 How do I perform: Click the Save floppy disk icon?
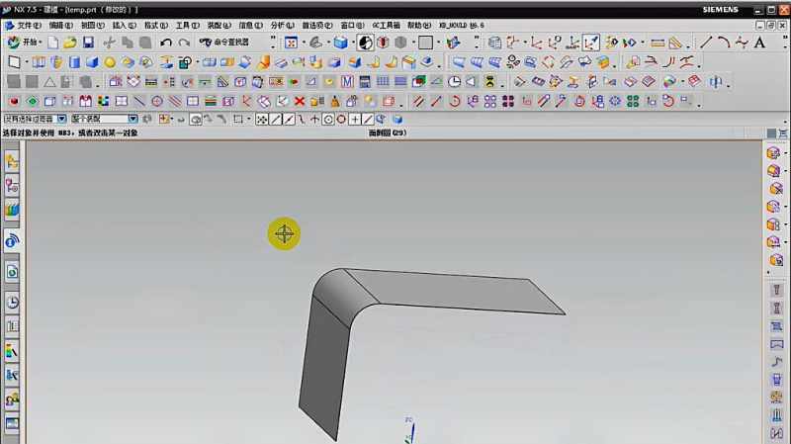[88, 43]
